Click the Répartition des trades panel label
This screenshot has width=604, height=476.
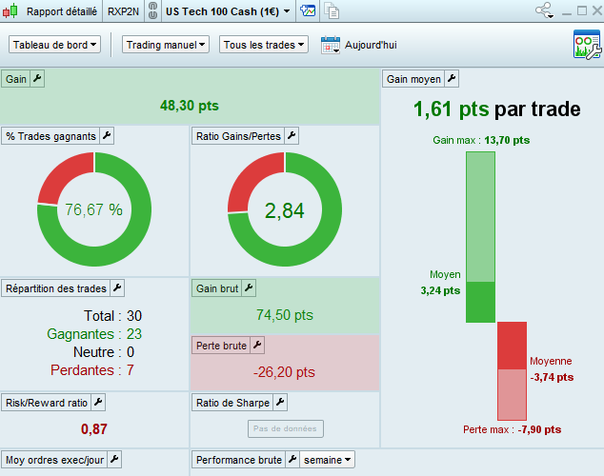(56, 288)
